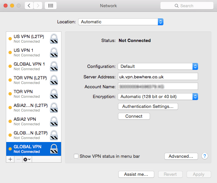Image resolution: width=217 pixels, height=183 pixels.
Task: Click lock icon of TOR VPN row
Action: point(54,94)
